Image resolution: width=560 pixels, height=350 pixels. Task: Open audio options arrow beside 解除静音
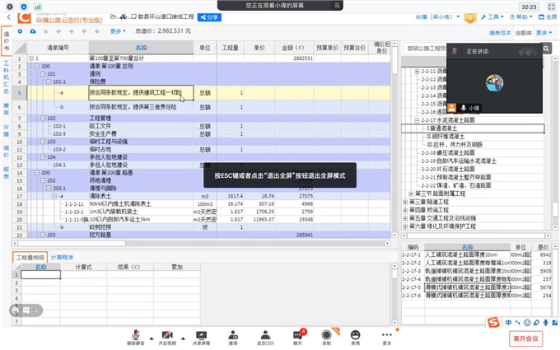[x=152, y=338]
